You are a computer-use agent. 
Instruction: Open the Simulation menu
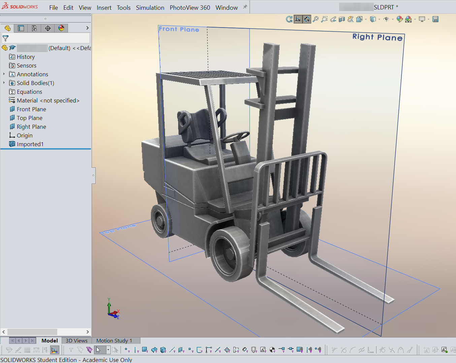pyautogui.click(x=150, y=7)
